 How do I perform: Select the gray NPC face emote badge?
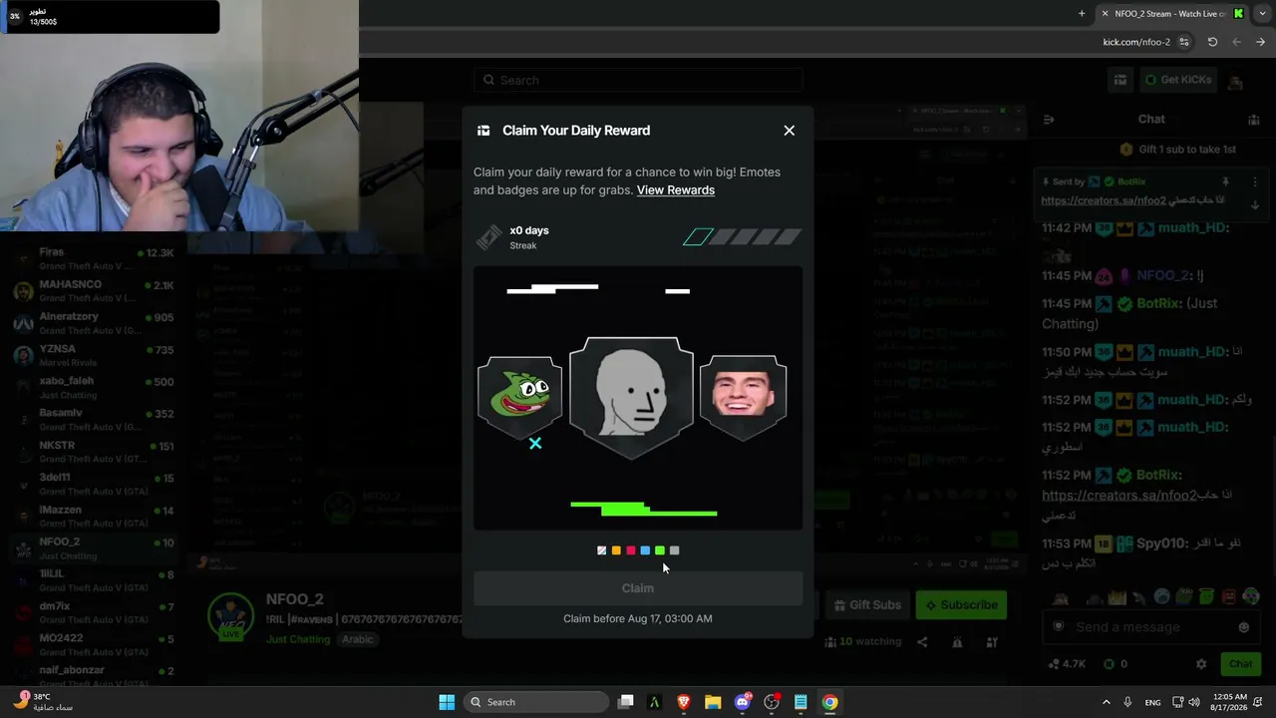coord(631,398)
